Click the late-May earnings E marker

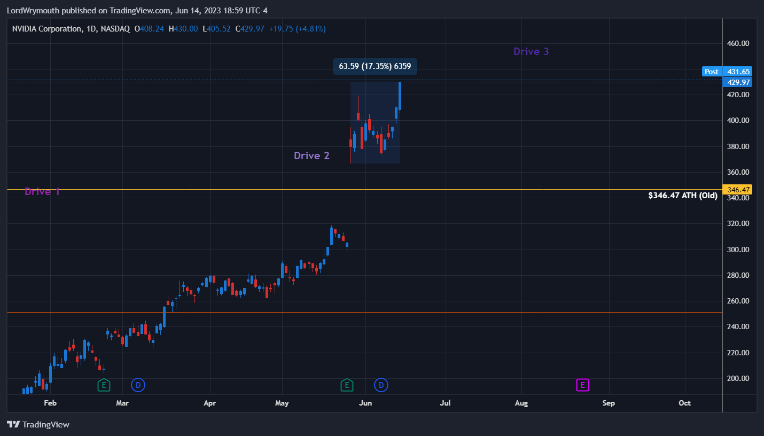(347, 385)
